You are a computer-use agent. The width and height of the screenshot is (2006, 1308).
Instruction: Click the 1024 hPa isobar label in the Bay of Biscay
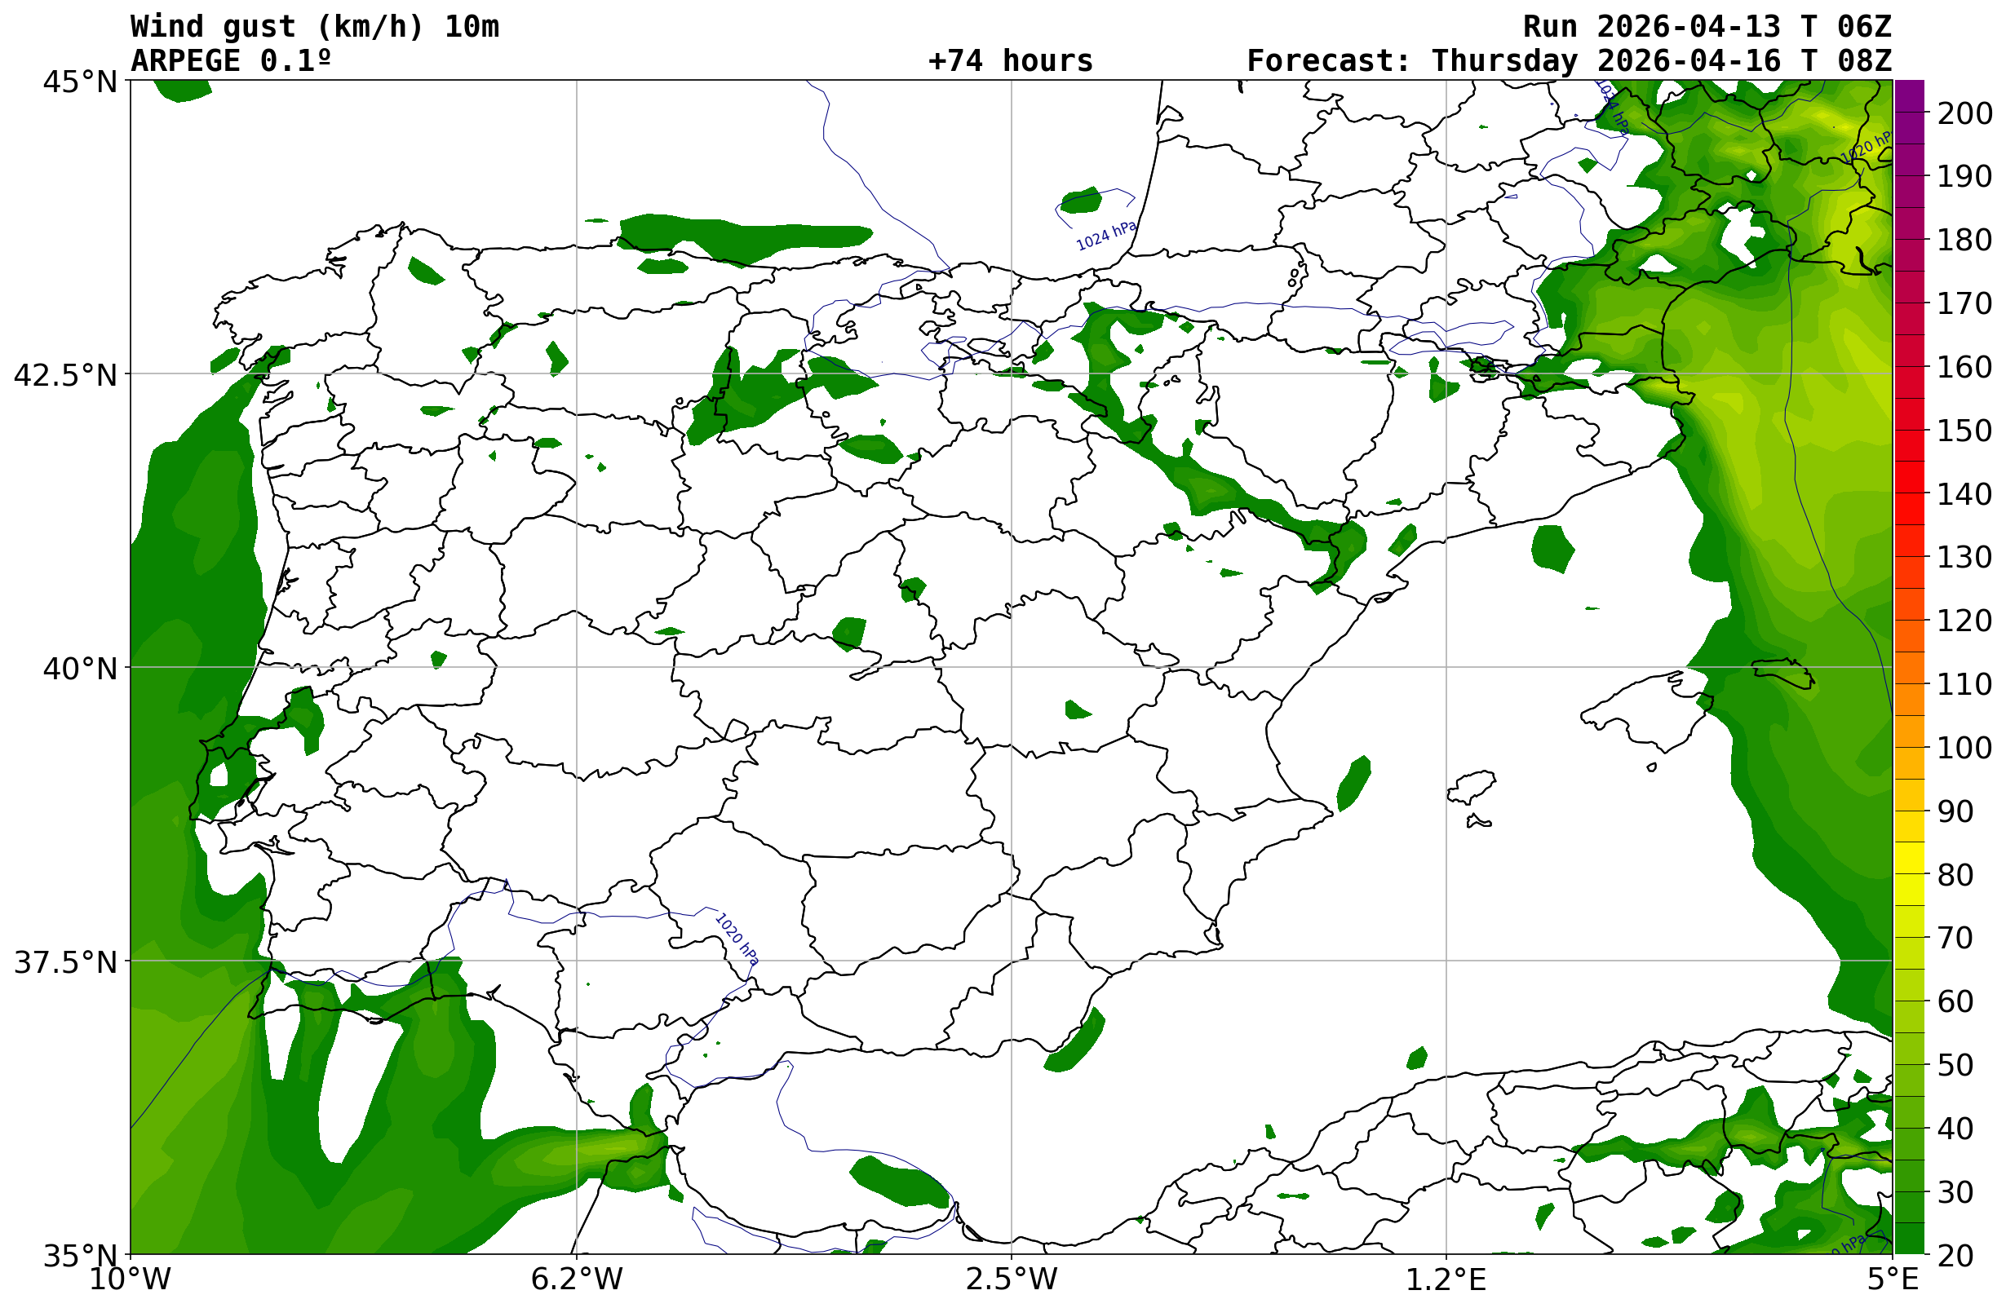pos(1106,236)
